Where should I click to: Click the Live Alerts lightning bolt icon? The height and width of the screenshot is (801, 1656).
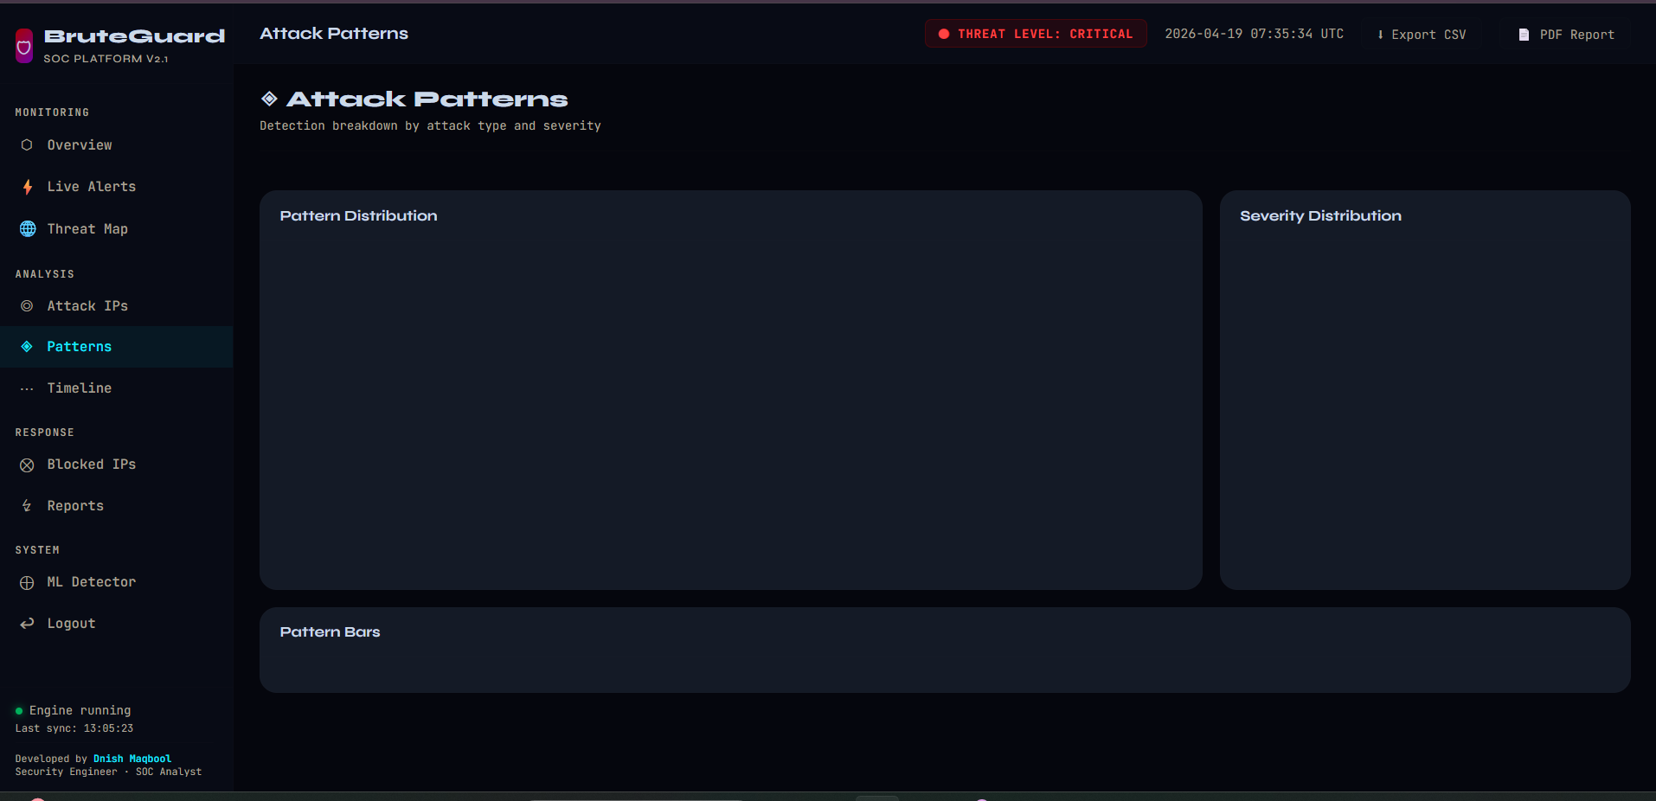[x=27, y=187]
